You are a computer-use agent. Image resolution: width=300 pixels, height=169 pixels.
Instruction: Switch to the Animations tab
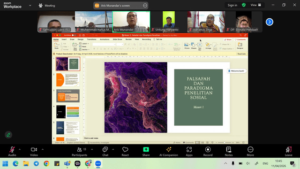point(105,39)
